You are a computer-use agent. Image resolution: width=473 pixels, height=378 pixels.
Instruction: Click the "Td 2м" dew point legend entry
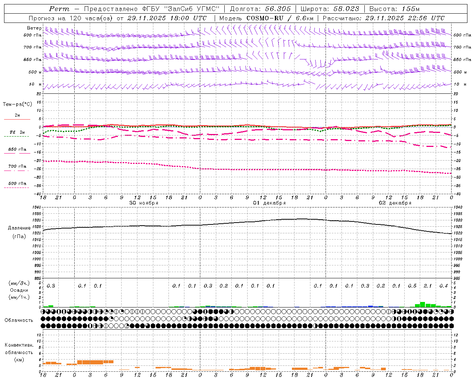point(17,132)
